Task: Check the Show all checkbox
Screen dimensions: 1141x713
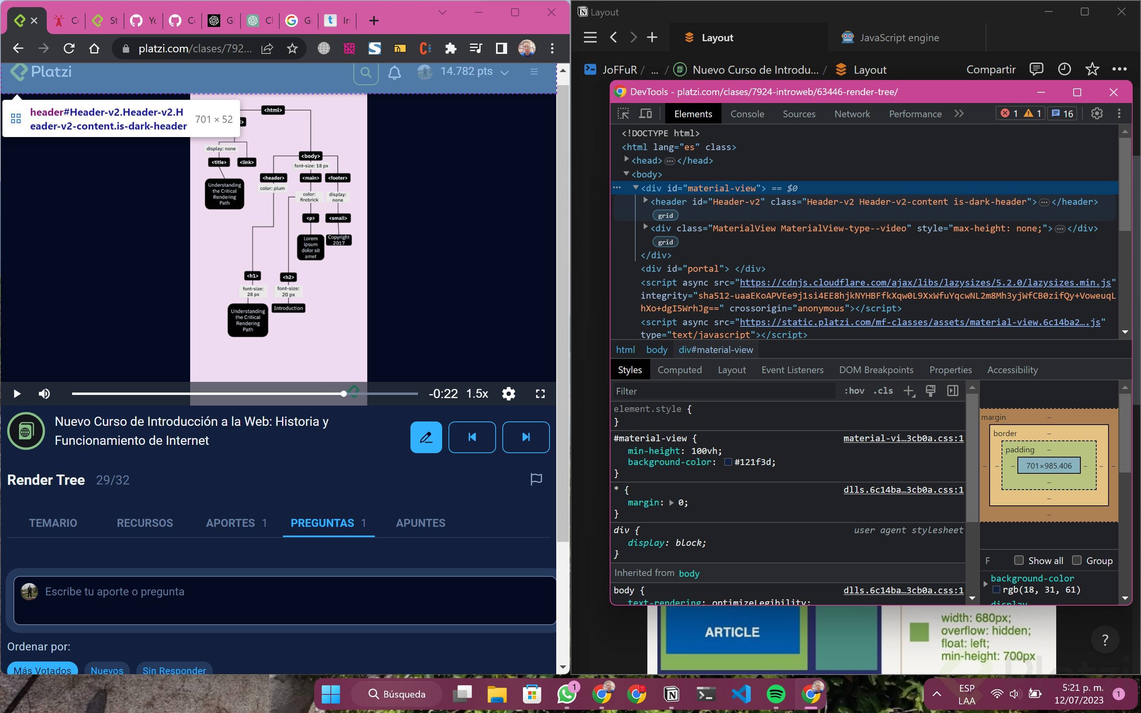Action: (x=1019, y=560)
